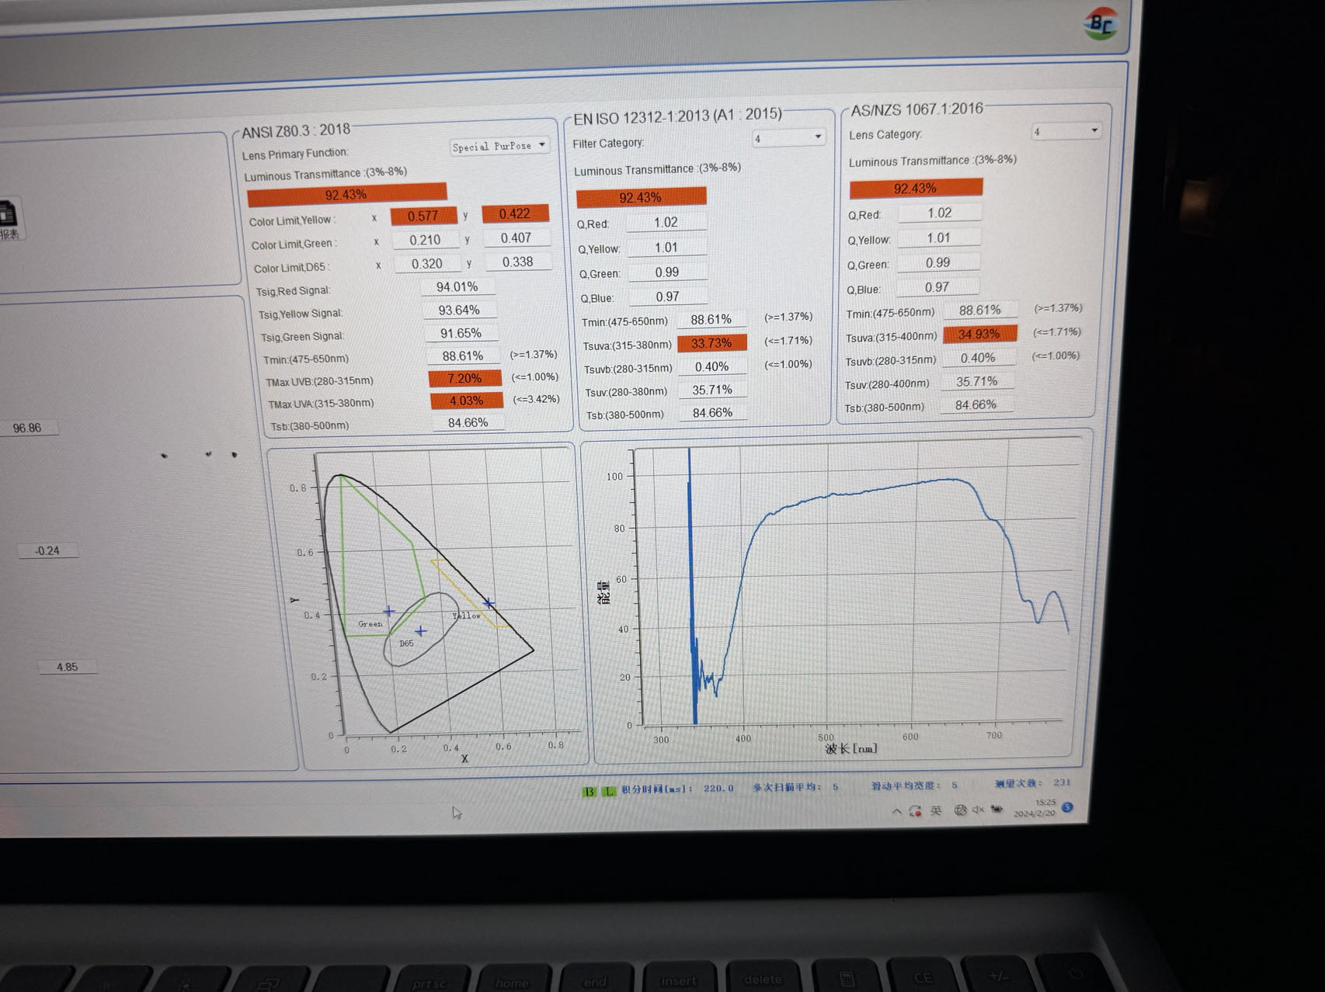1325x992 pixels.
Task: Click the BC logo icon at top right
Action: (x=1101, y=23)
